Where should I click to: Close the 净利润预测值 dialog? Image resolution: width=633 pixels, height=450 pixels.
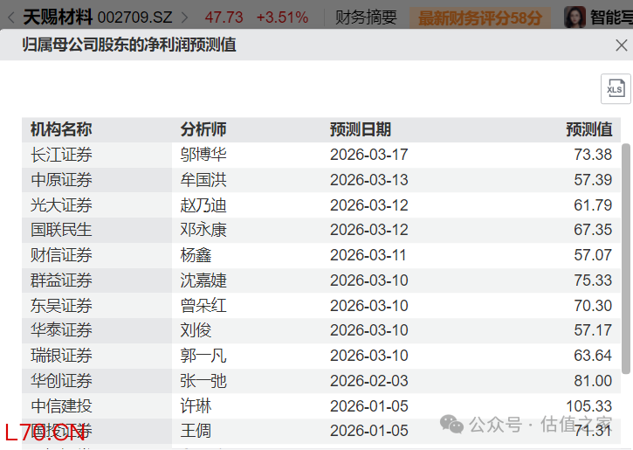(621, 45)
